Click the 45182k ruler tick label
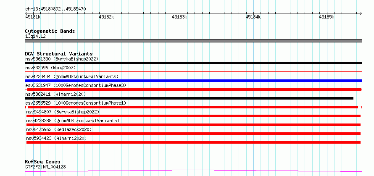This screenshot has height=176, width=374. click(x=106, y=17)
